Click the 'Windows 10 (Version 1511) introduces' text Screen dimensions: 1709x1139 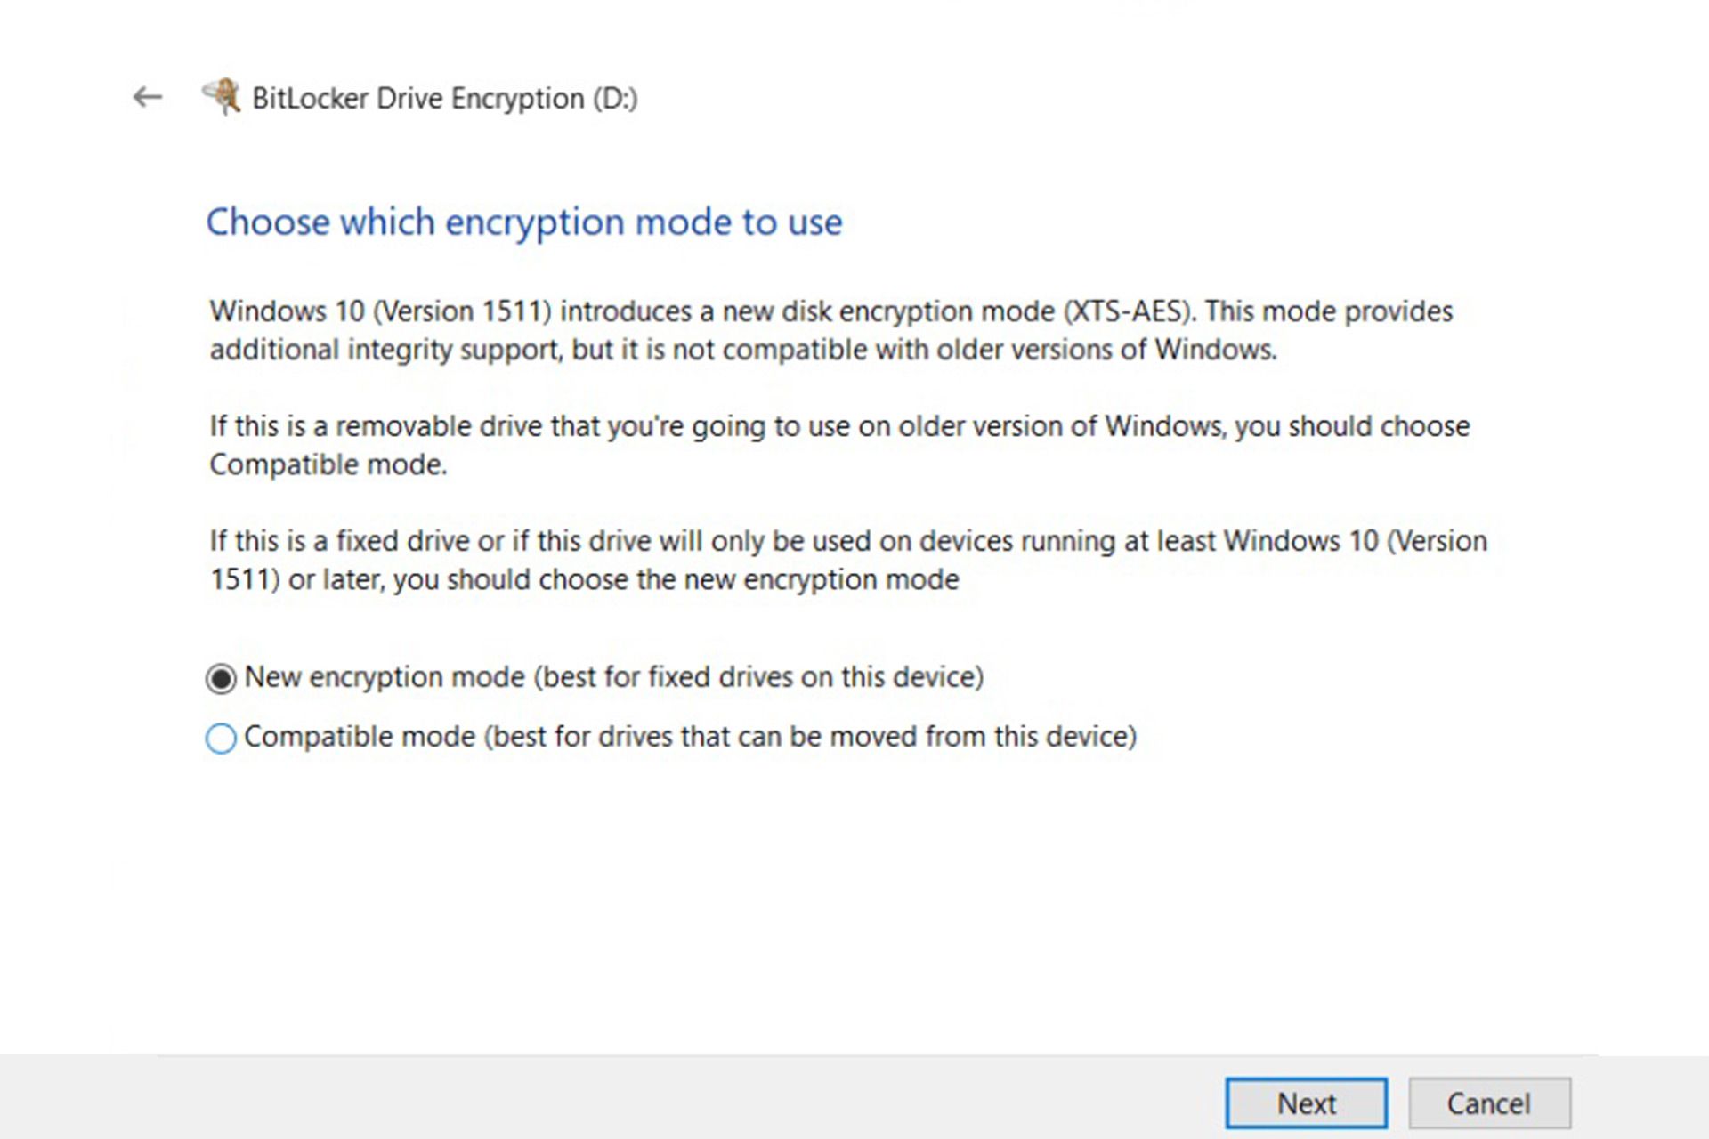(450, 311)
